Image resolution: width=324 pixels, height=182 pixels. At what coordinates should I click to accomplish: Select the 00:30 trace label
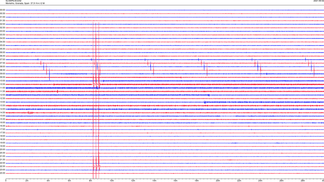click(x=2, y=13)
